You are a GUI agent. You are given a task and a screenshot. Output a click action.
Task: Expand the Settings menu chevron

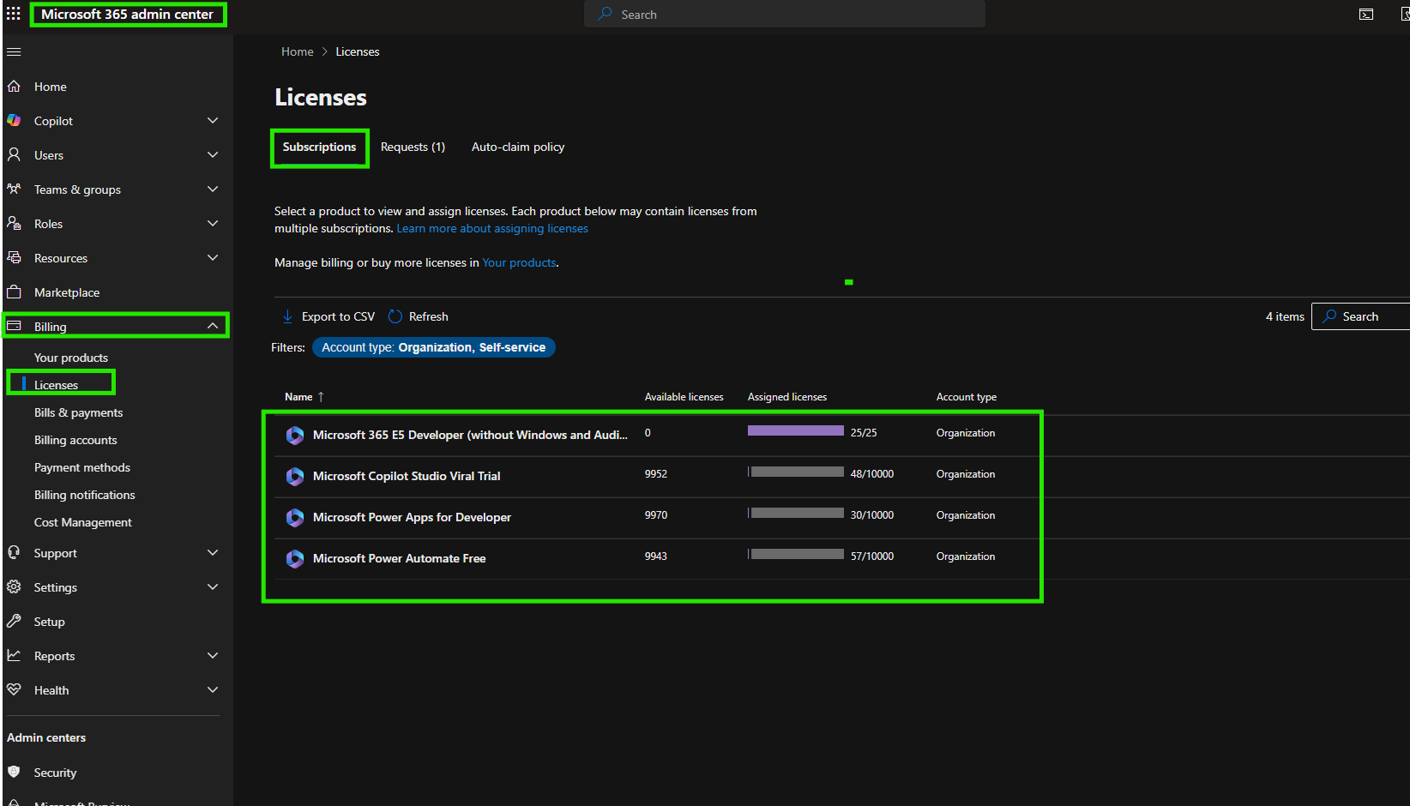pos(213,587)
